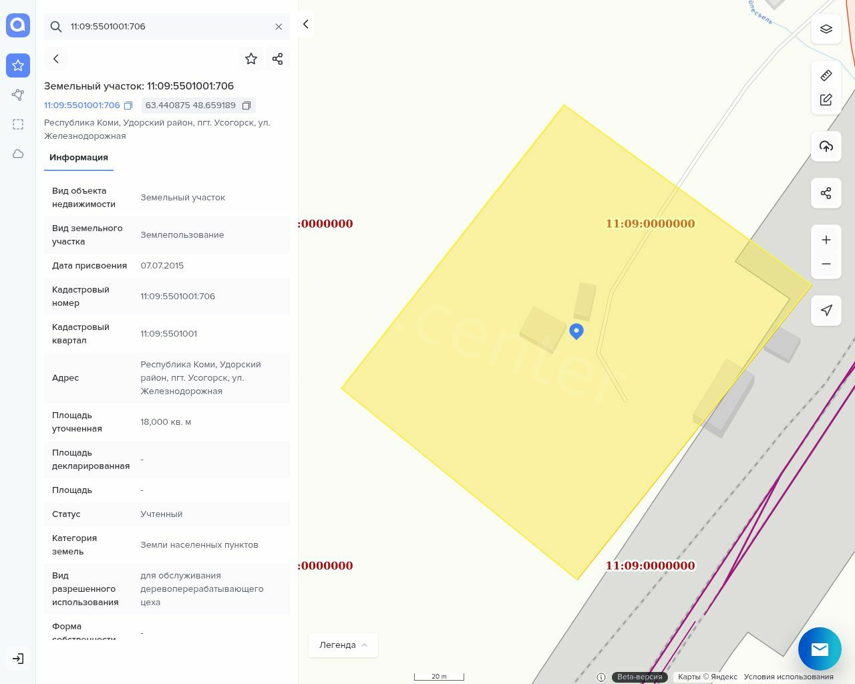Zoom in on the map

tap(826, 240)
